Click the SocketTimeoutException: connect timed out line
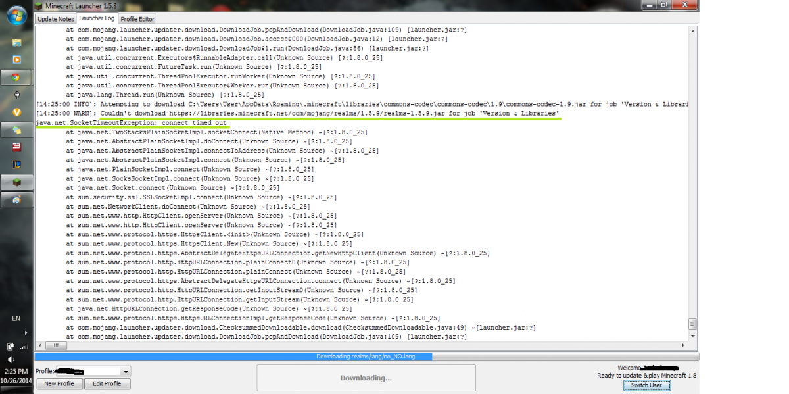Screen dimensions: 789x394 coord(131,123)
